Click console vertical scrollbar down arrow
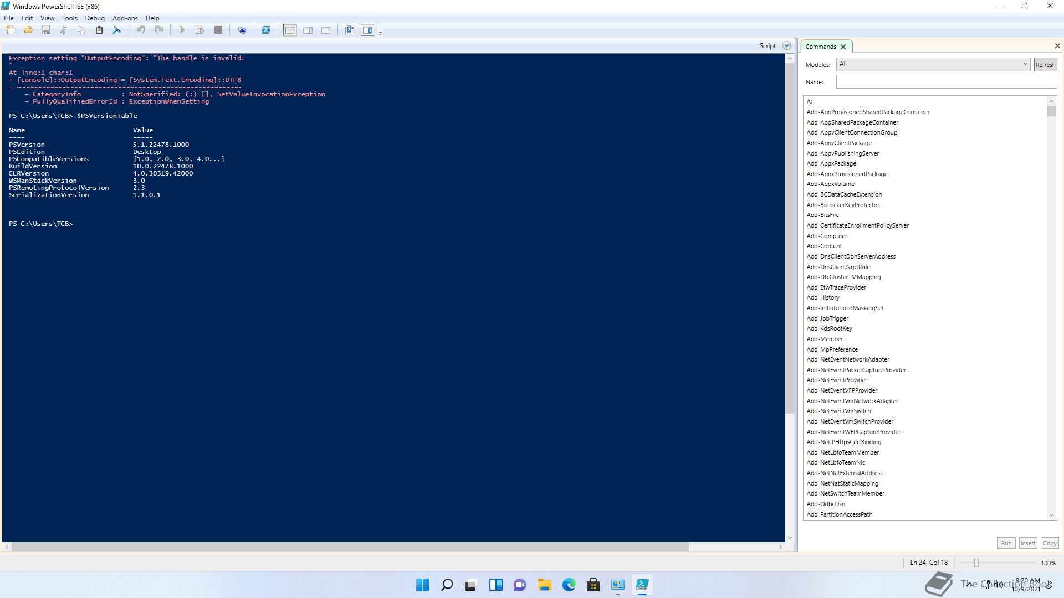The image size is (1064, 598). (790, 538)
